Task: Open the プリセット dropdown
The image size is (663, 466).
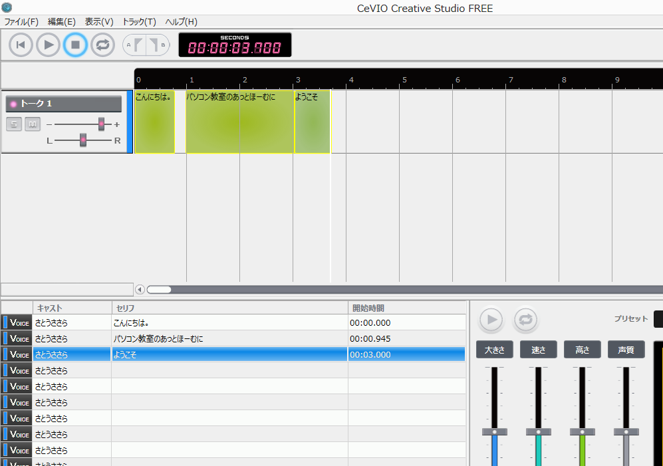Action: [658, 319]
